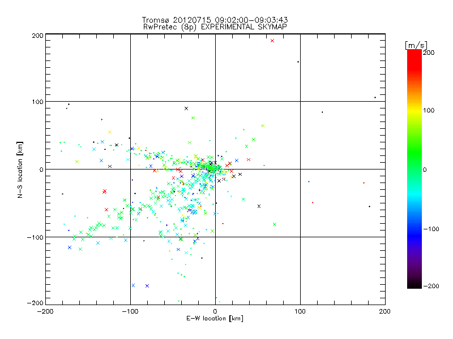
Task: Click the colorbar label '-200'
Action: (x=431, y=286)
